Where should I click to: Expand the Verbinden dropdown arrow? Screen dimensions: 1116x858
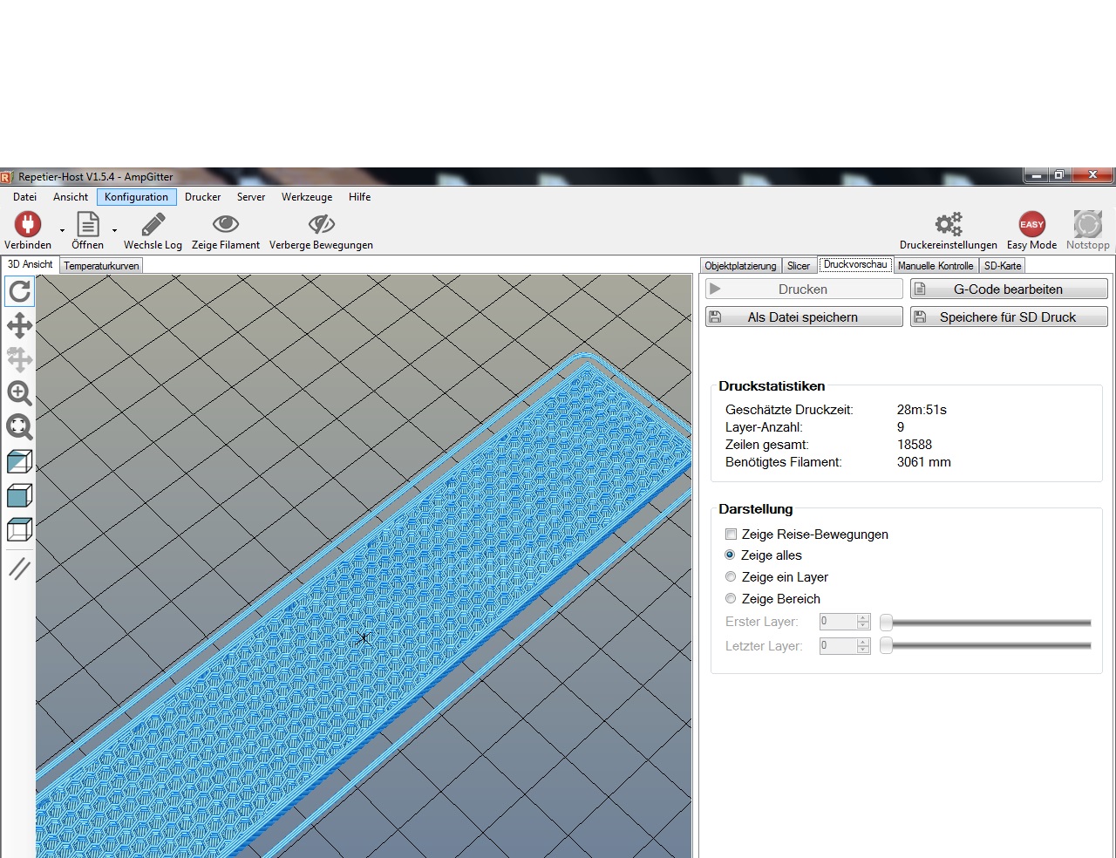click(62, 231)
